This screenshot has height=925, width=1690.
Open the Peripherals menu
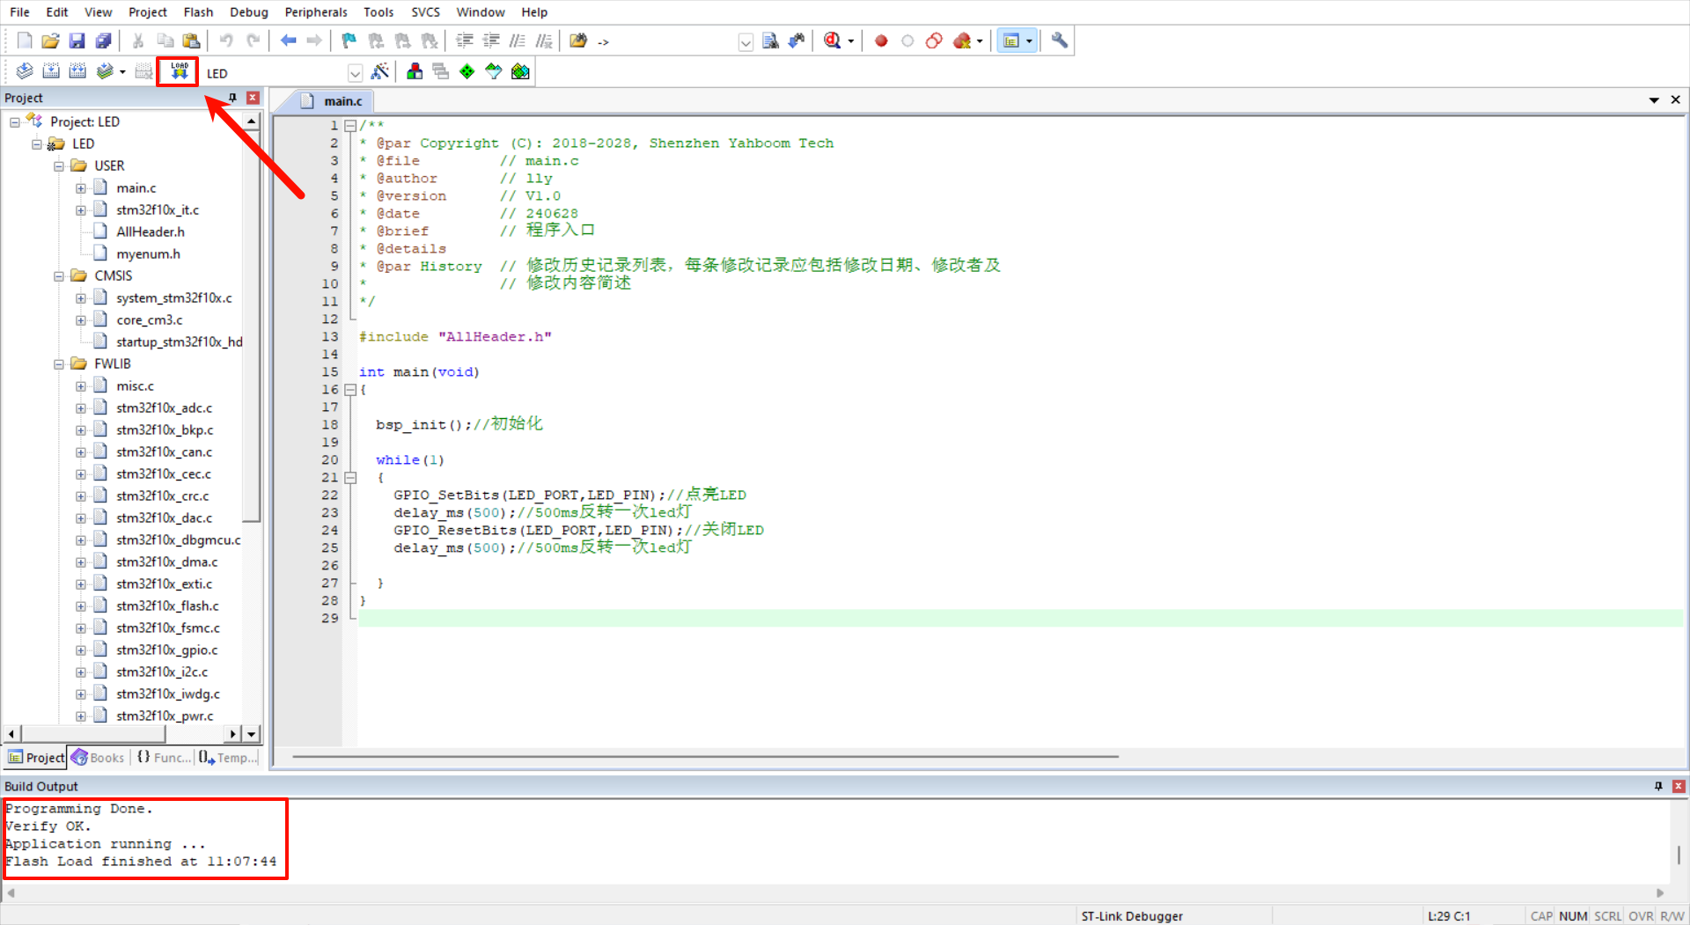pyautogui.click(x=316, y=12)
